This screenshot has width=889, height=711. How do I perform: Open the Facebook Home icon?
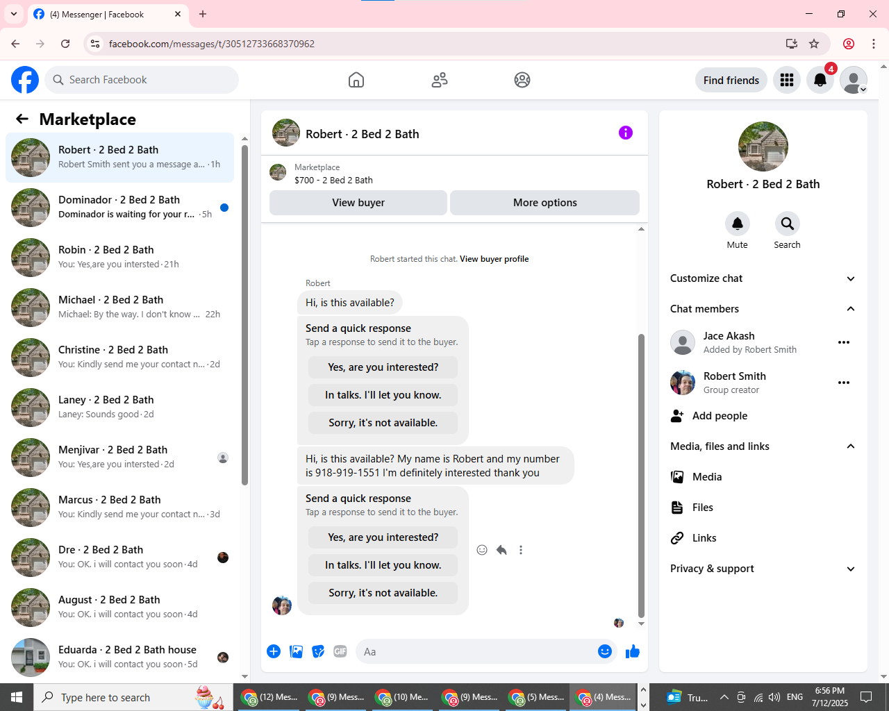(356, 80)
